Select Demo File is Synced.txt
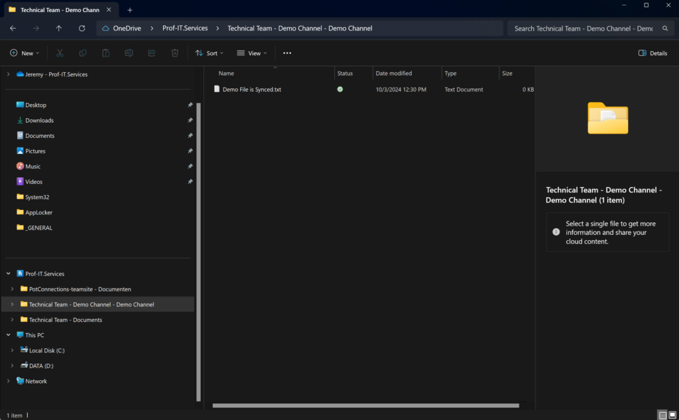 pos(251,90)
